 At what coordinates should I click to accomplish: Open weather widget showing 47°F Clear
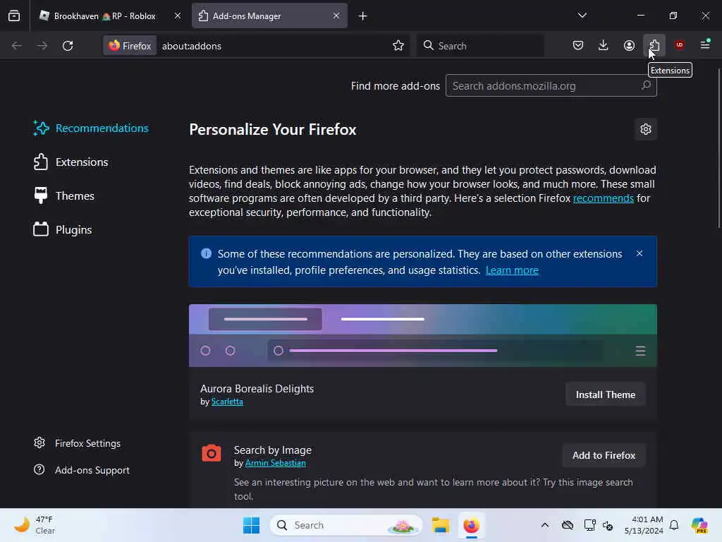[34, 525]
